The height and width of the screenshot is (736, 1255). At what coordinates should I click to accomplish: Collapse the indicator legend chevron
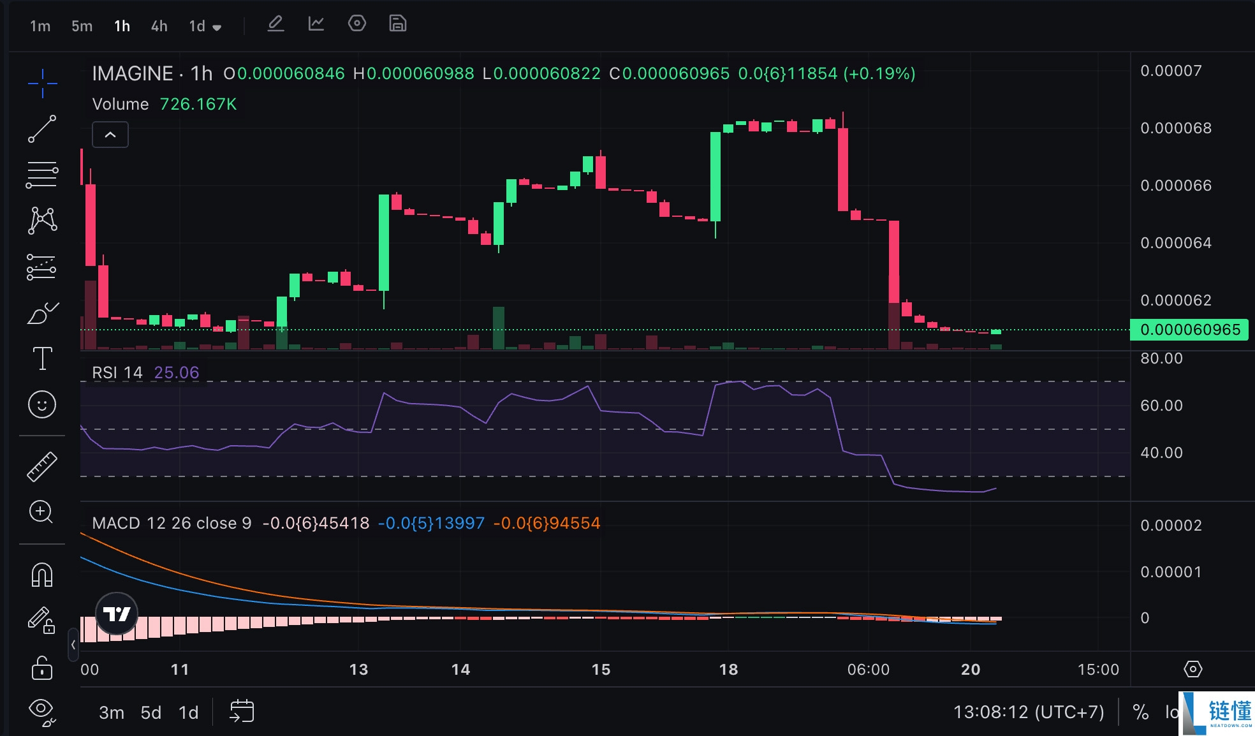pos(110,135)
